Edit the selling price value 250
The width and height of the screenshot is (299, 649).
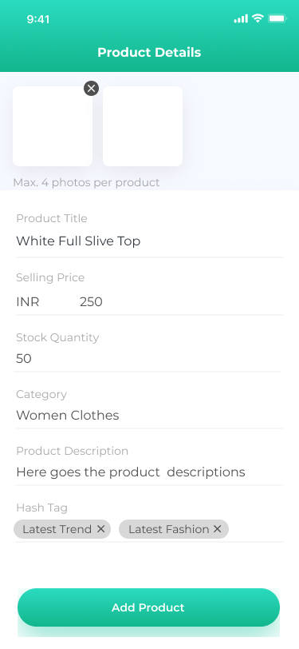91,302
